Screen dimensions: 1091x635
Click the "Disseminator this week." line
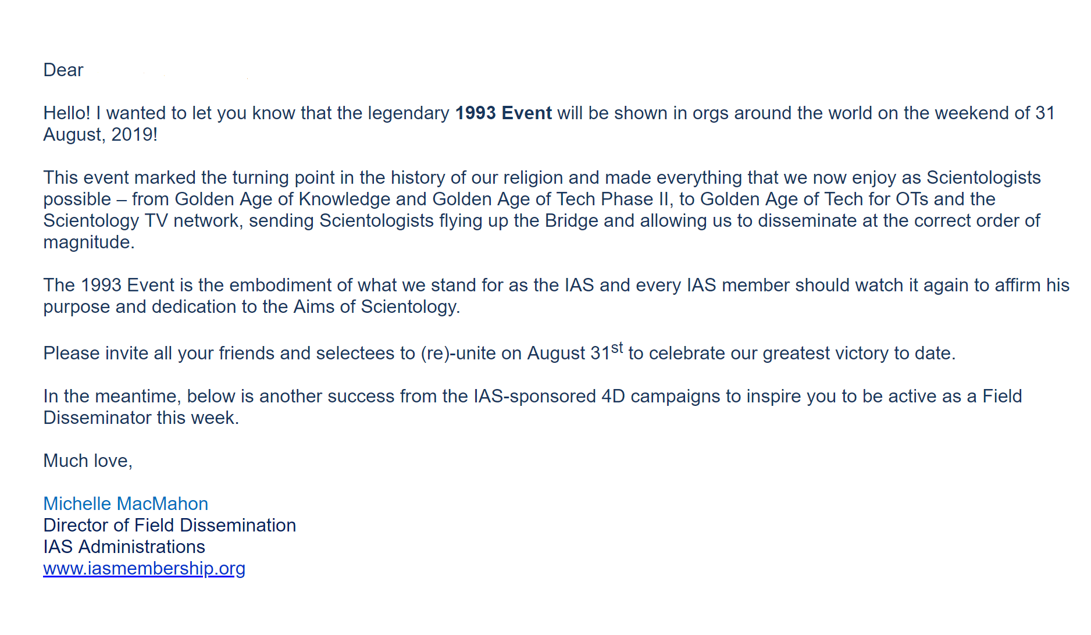coord(141,418)
